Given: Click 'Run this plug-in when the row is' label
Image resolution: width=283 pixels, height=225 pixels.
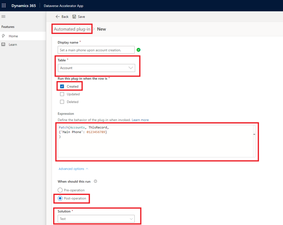Looking at the screenshot, I should coord(82,79).
